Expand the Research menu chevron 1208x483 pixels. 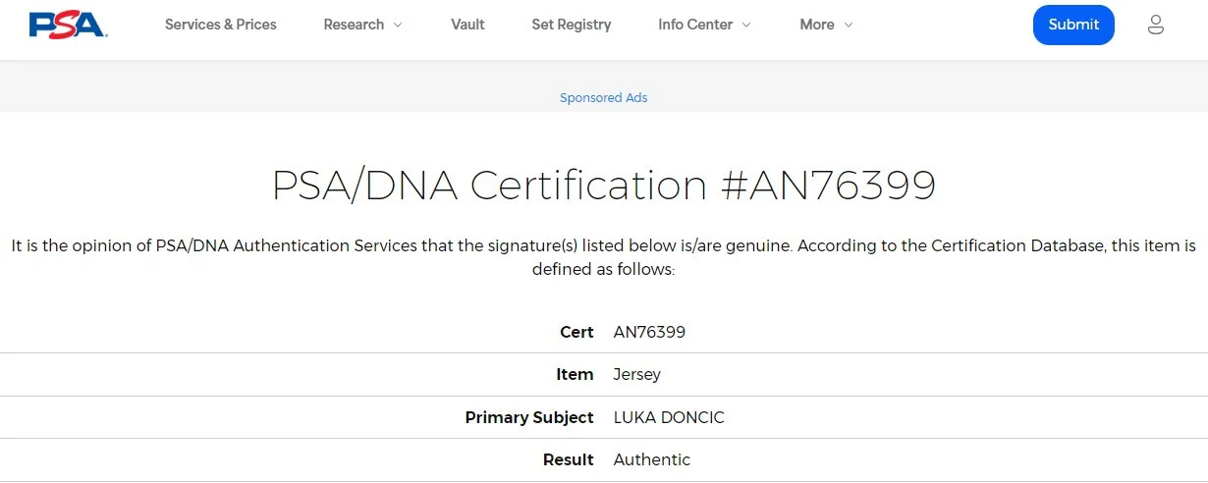point(398,25)
